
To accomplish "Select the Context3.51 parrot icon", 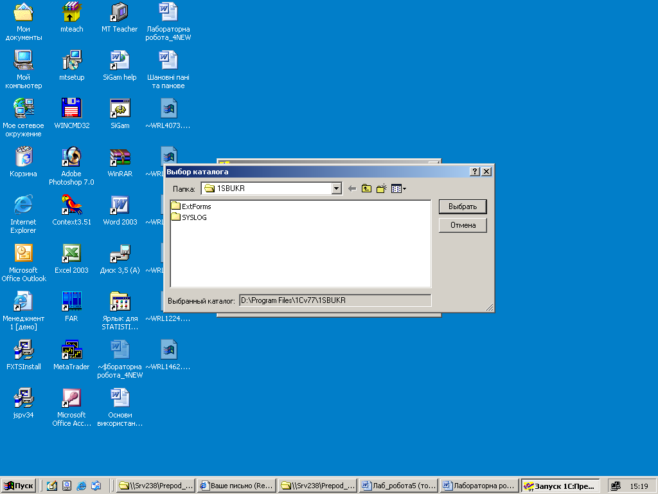I will coord(72,210).
